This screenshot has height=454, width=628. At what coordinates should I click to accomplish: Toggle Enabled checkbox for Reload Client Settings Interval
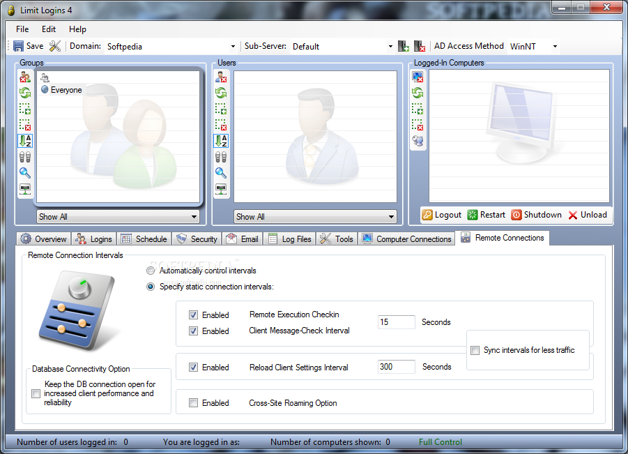pos(194,367)
